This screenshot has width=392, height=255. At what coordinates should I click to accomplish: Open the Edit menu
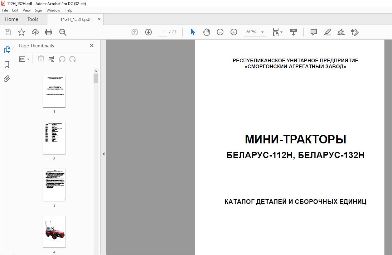(x=15, y=10)
